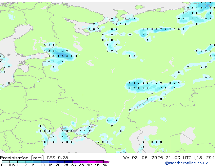Click the 'We 03-06-2026' date text
The height and width of the screenshot is (166, 215).
(x=143, y=158)
